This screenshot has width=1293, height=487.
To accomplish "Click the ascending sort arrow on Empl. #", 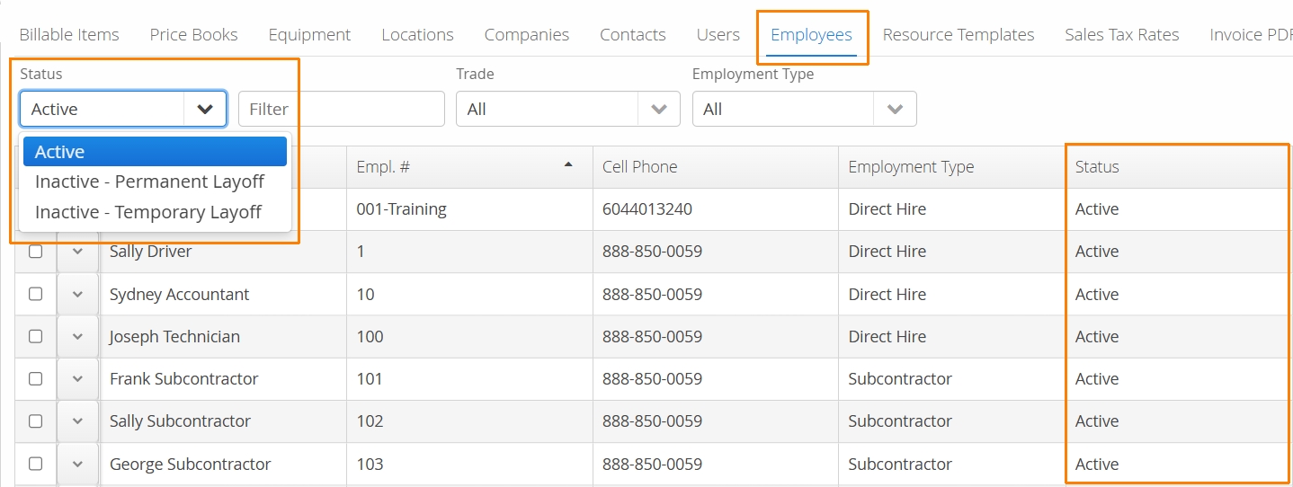I will point(568,165).
